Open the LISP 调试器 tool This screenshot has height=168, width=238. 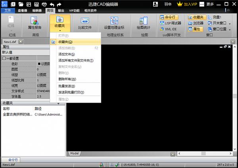pyautogui.click(x=171, y=23)
